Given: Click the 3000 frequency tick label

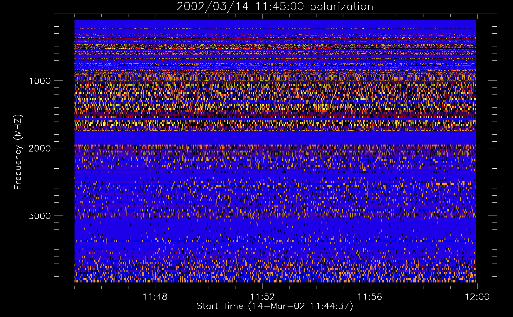Looking at the screenshot, I should (40, 216).
